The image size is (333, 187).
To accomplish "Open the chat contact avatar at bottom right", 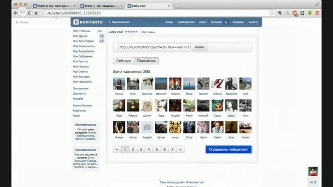I will (313, 171).
